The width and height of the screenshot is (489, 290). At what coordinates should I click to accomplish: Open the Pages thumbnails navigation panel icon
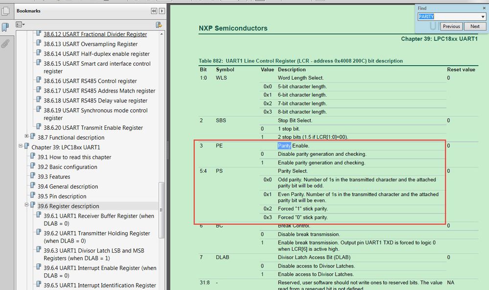(5, 11)
